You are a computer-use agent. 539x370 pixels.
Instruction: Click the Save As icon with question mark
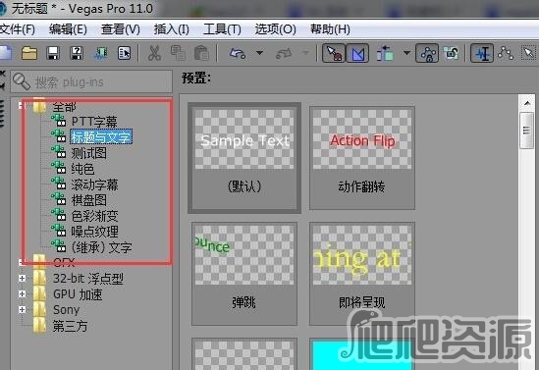coord(77,53)
